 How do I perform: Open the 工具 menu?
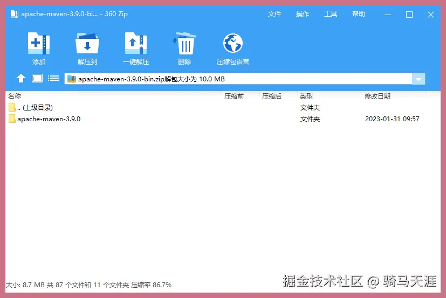click(331, 14)
